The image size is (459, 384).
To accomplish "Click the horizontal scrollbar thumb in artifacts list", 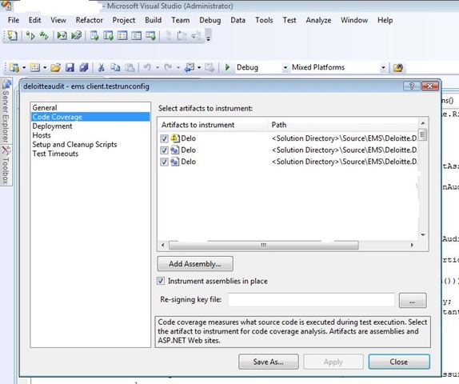I will coord(264,245).
